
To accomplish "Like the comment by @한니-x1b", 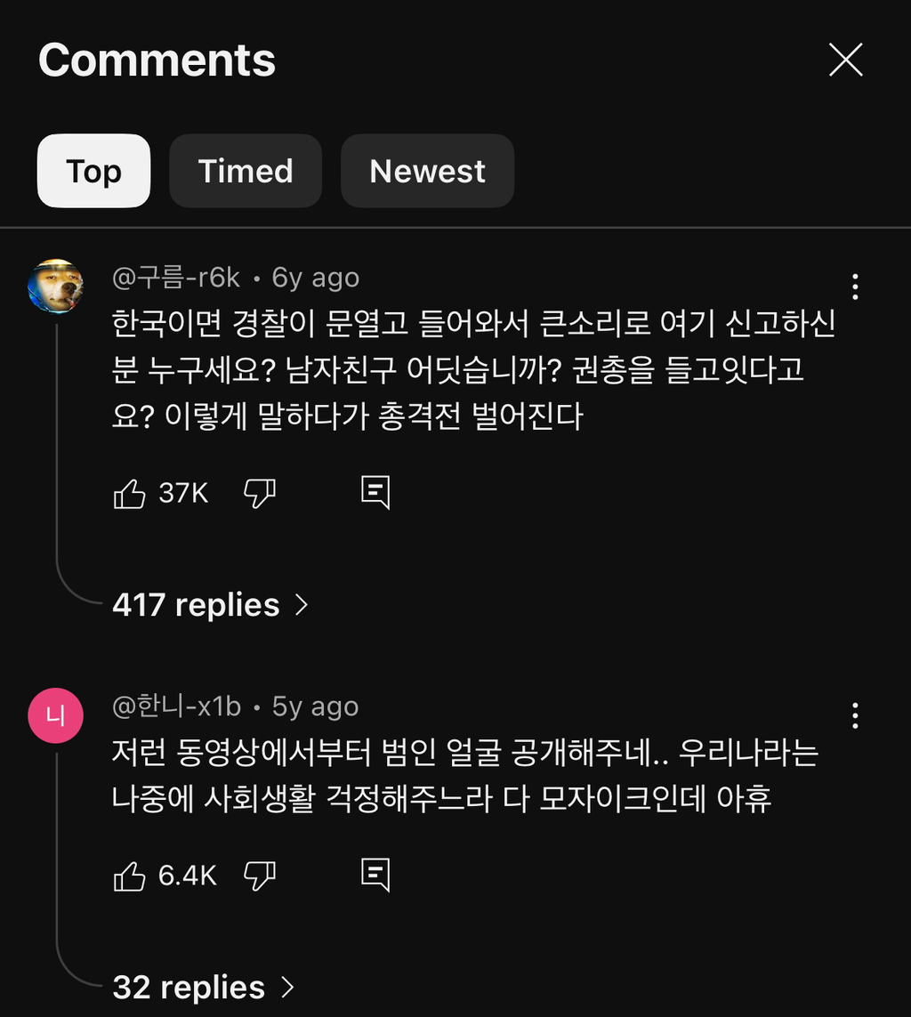I will tap(130, 876).
